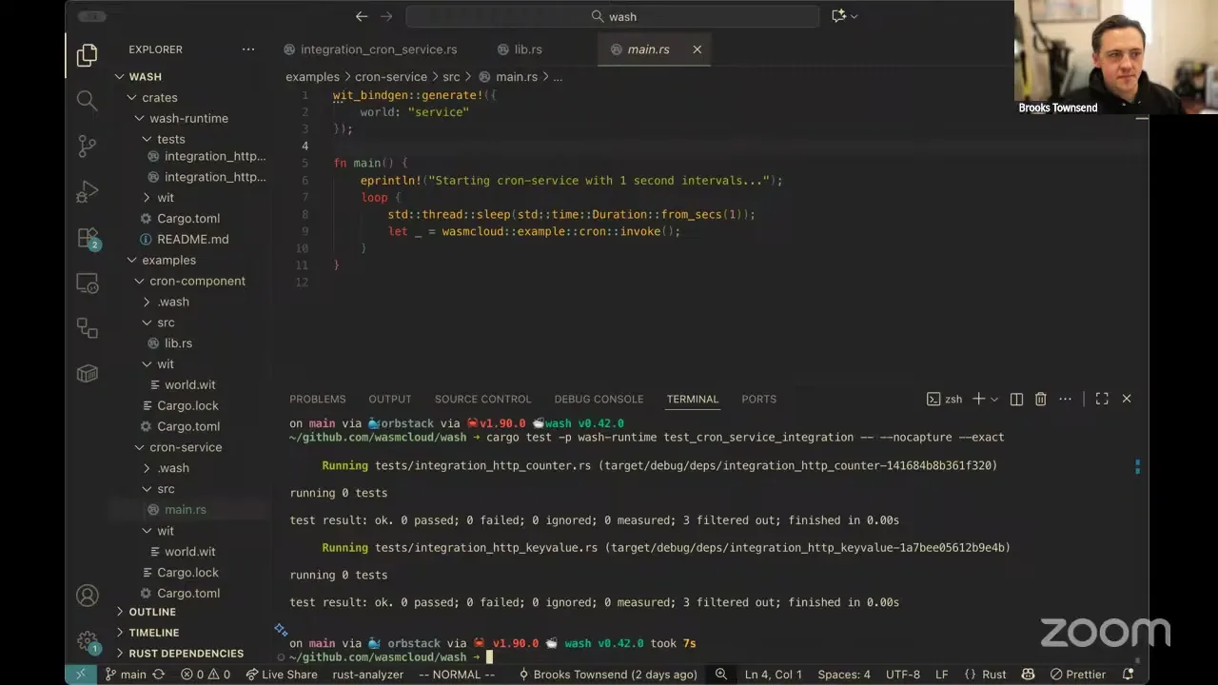This screenshot has height=685, width=1218.
Task: Collapse the crates folder
Action: (x=132, y=97)
